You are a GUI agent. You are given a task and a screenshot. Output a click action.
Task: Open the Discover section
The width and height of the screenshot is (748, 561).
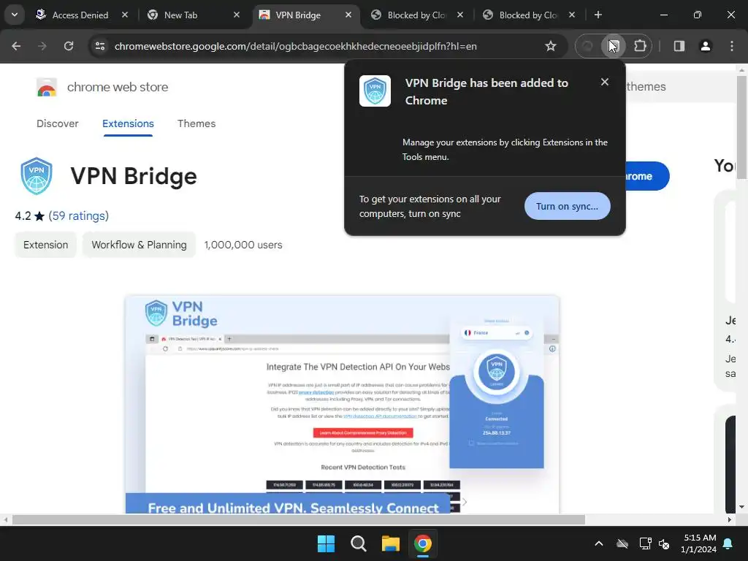point(58,123)
